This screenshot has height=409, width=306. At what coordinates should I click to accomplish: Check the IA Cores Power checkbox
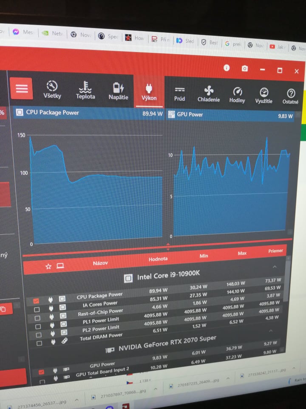pyautogui.click(x=37, y=310)
